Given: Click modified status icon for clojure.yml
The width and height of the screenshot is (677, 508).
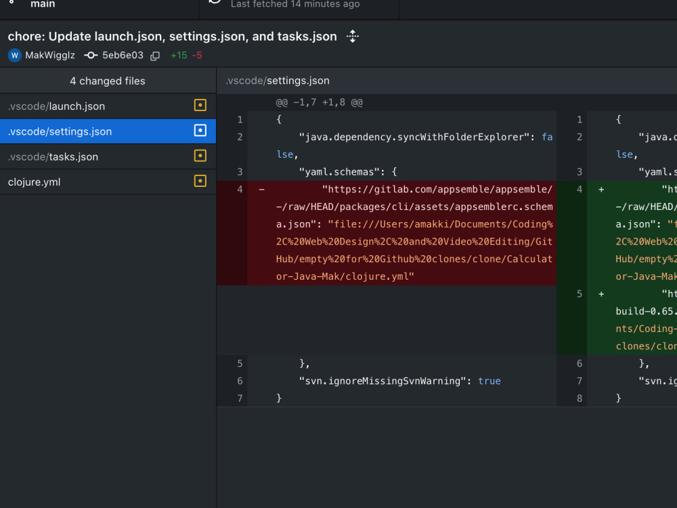Looking at the screenshot, I should (200, 181).
